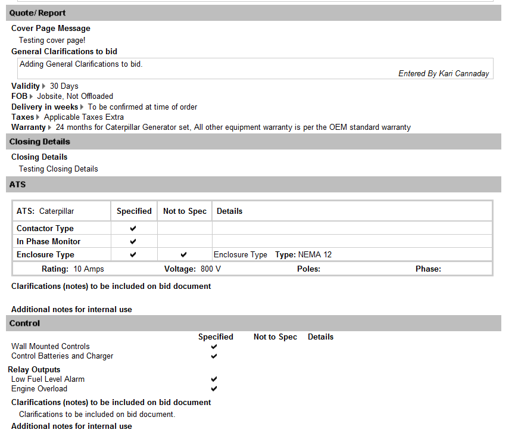Click the Engine Overload checkmark
This screenshot has width=515, height=439.
point(214,389)
